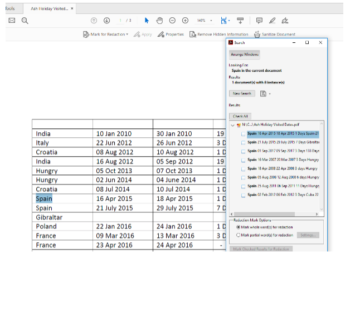Go to previous page with up arrow
The width and height of the screenshot is (355, 309).
(x=93, y=21)
